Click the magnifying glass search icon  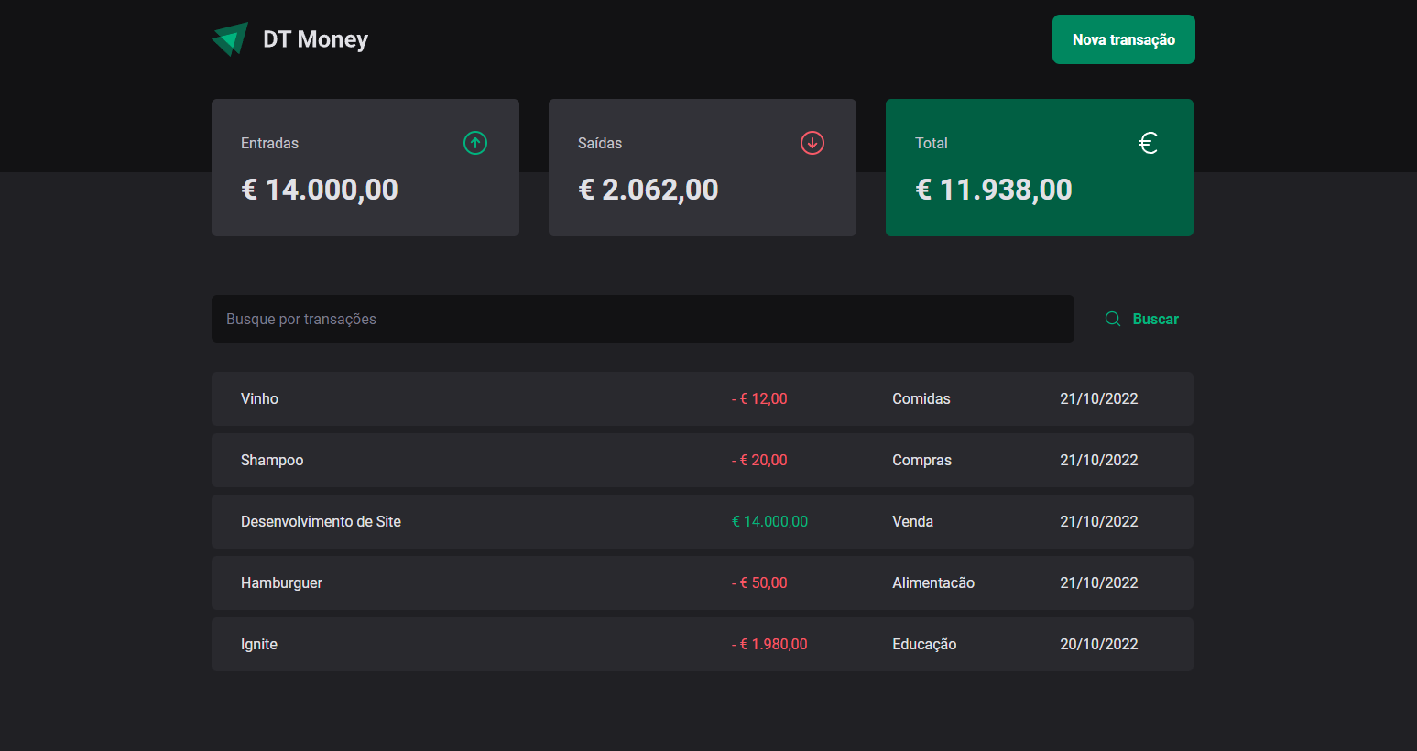1112,318
